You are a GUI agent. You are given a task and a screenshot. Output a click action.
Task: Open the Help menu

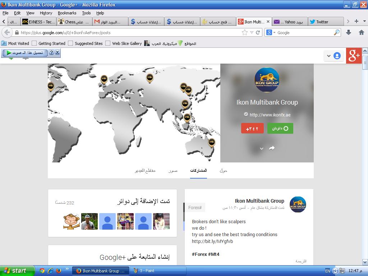click(100, 13)
